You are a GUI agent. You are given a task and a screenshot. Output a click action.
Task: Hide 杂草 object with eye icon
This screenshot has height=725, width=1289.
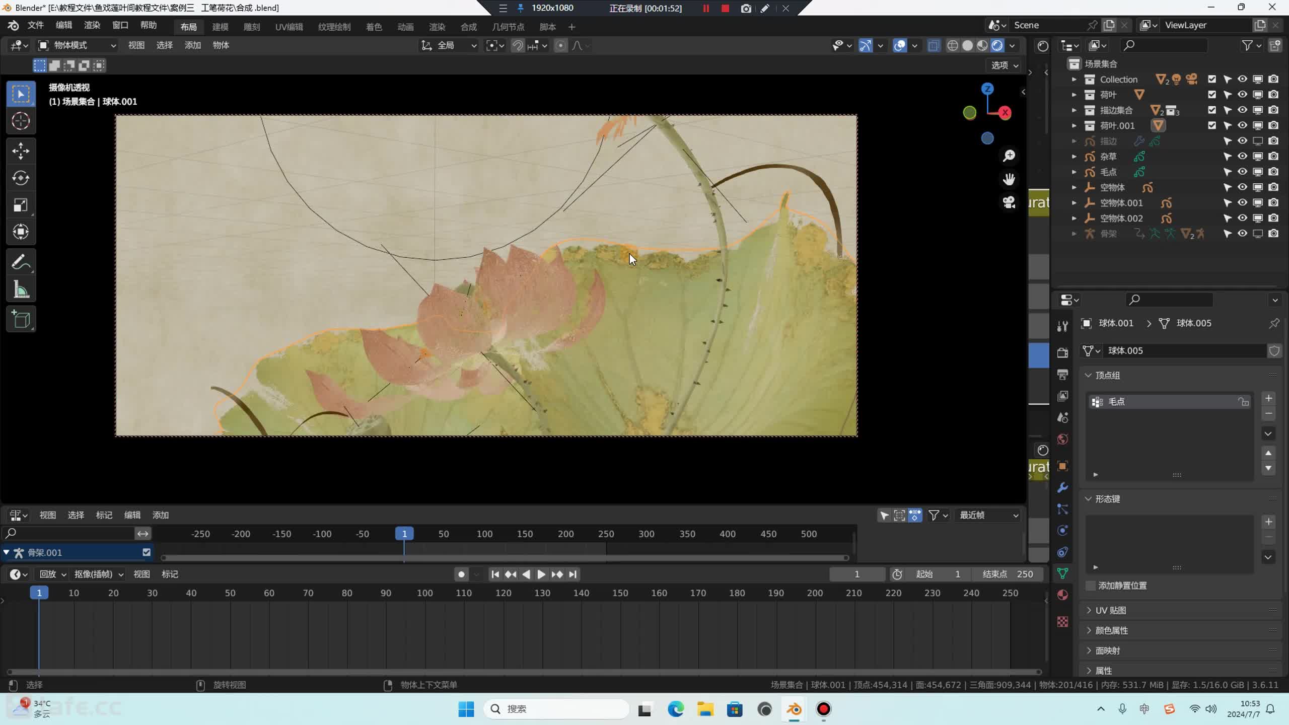1242,156
